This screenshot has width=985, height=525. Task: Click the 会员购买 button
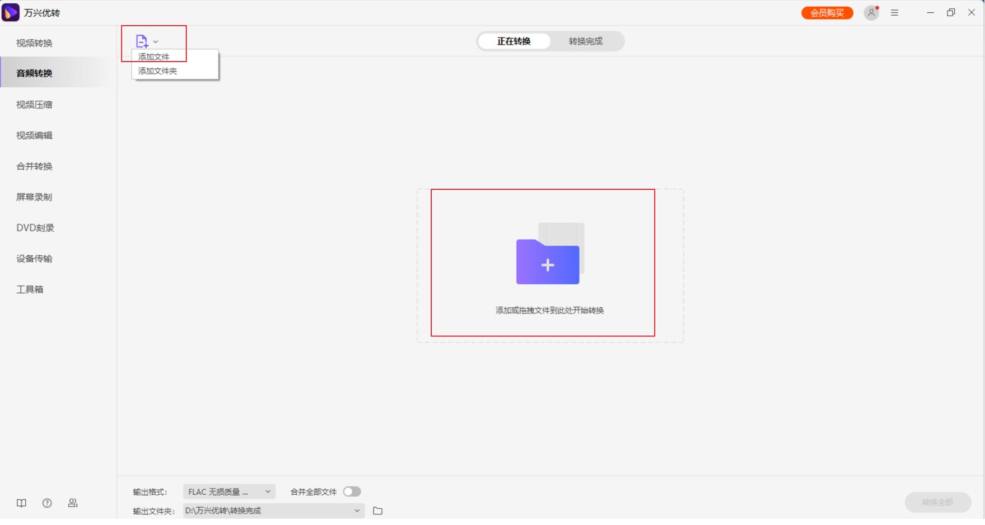[827, 12]
